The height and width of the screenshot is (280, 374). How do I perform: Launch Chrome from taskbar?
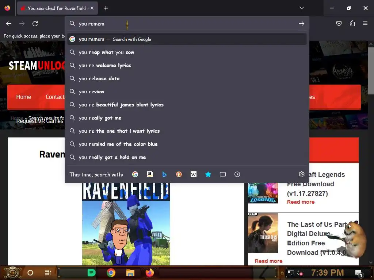pyautogui.click(x=111, y=273)
